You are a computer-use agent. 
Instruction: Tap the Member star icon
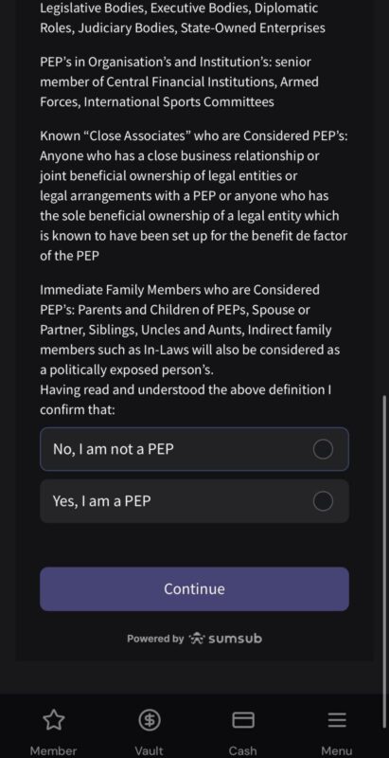(x=54, y=720)
